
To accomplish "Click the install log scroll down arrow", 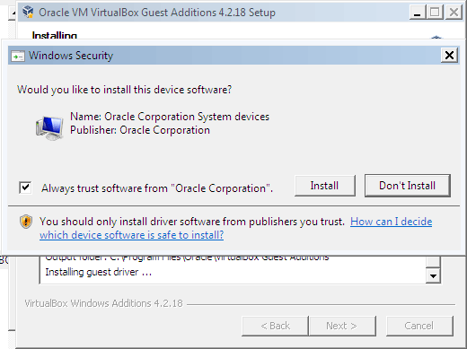I will click(x=433, y=275).
